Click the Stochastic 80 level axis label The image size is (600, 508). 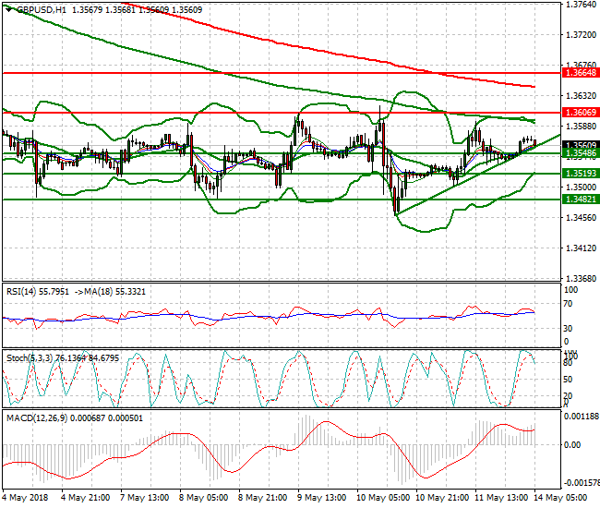pos(569,363)
